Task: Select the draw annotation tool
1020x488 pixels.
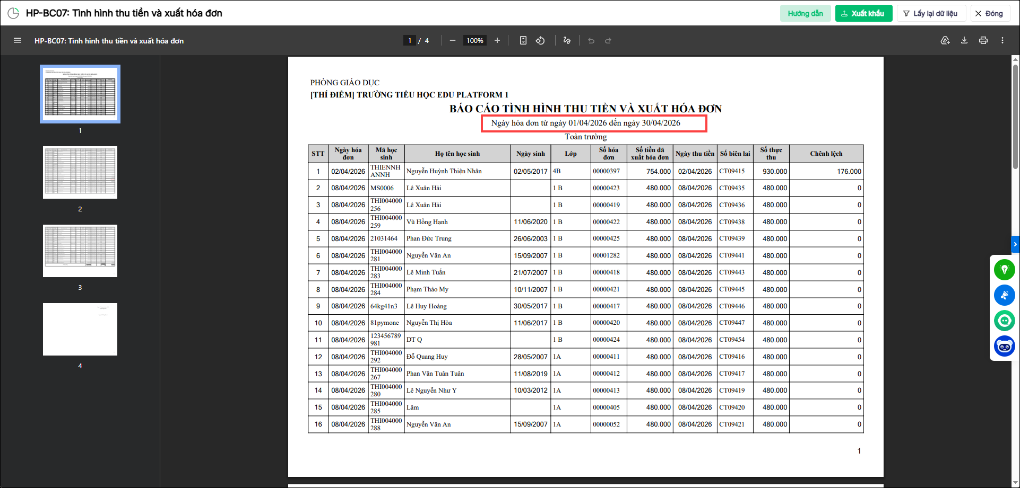Action: (567, 41)
